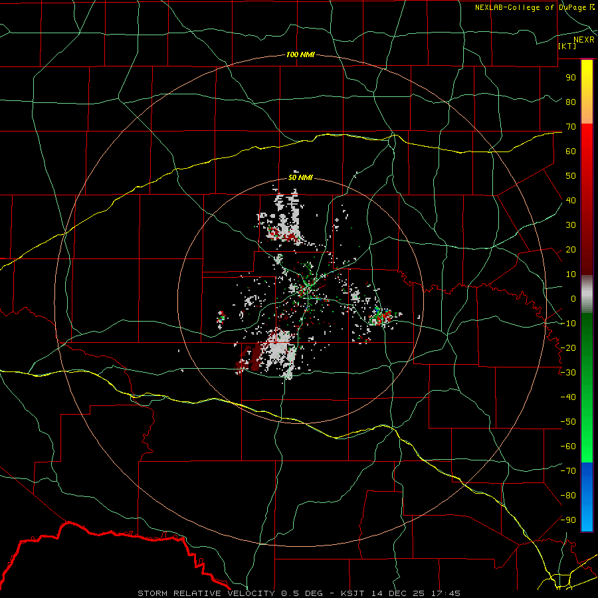Click the -70 value on the velocity scale
598x598 pixels.
[x=568, y=471]
